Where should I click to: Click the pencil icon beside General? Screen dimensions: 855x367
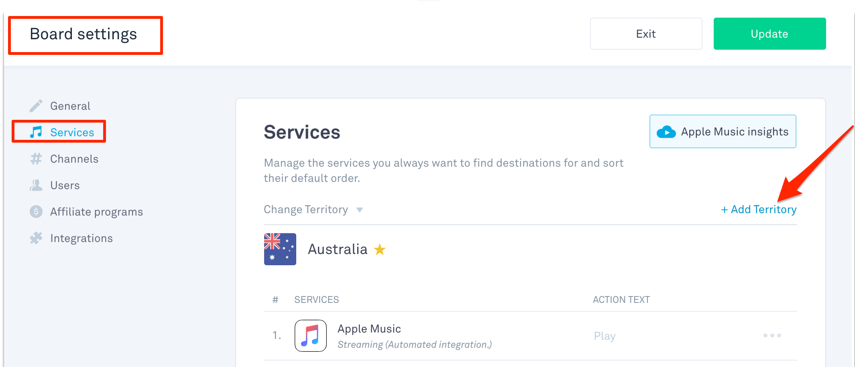36,106
